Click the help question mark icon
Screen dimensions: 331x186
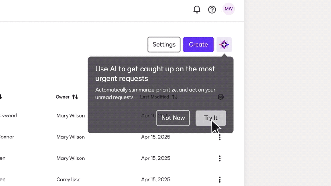[x=212, y=9]
